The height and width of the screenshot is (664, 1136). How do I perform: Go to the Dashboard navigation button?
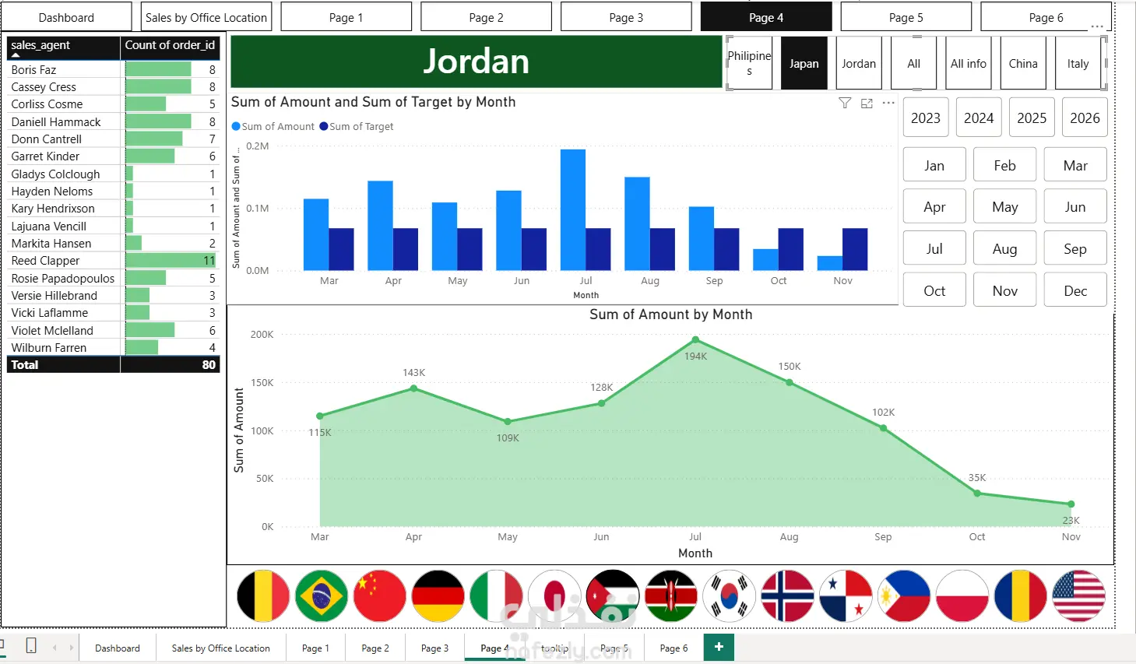pyautogui.click(x=66, y=17)
